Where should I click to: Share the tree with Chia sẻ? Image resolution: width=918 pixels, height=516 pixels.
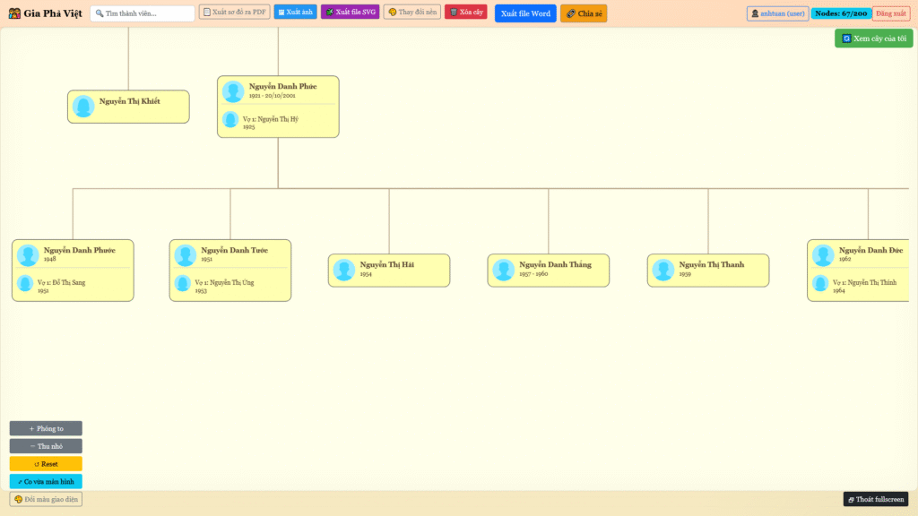[x=584, y=13]
